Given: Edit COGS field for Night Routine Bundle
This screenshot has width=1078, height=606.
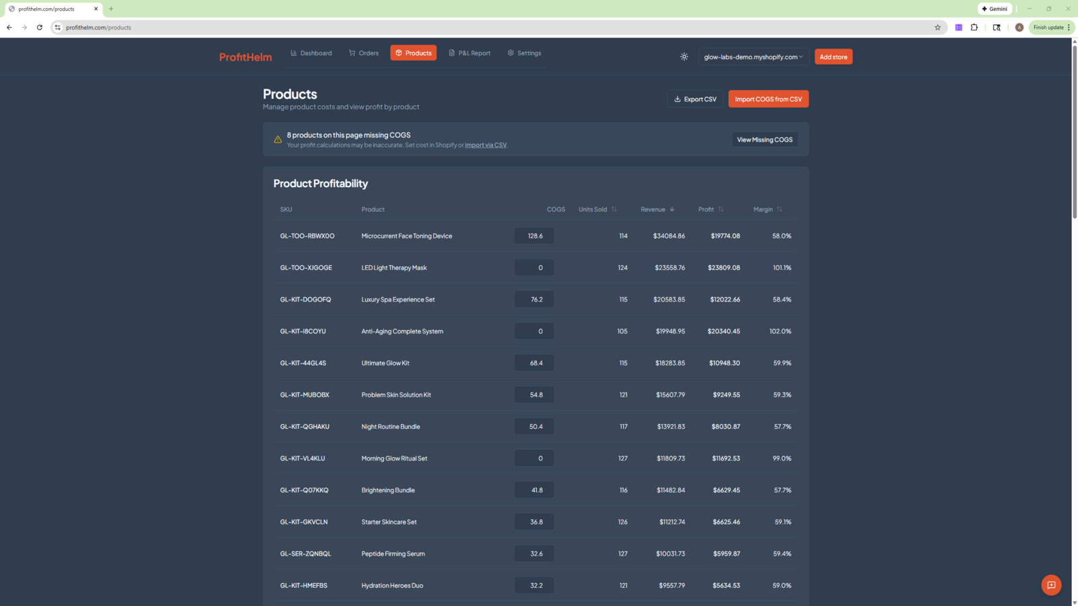Looking at the screenshot, I should (x=534, y=426).
